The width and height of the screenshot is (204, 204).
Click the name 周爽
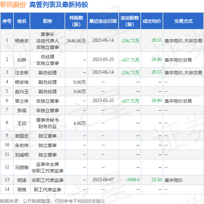tap(22, 190)
